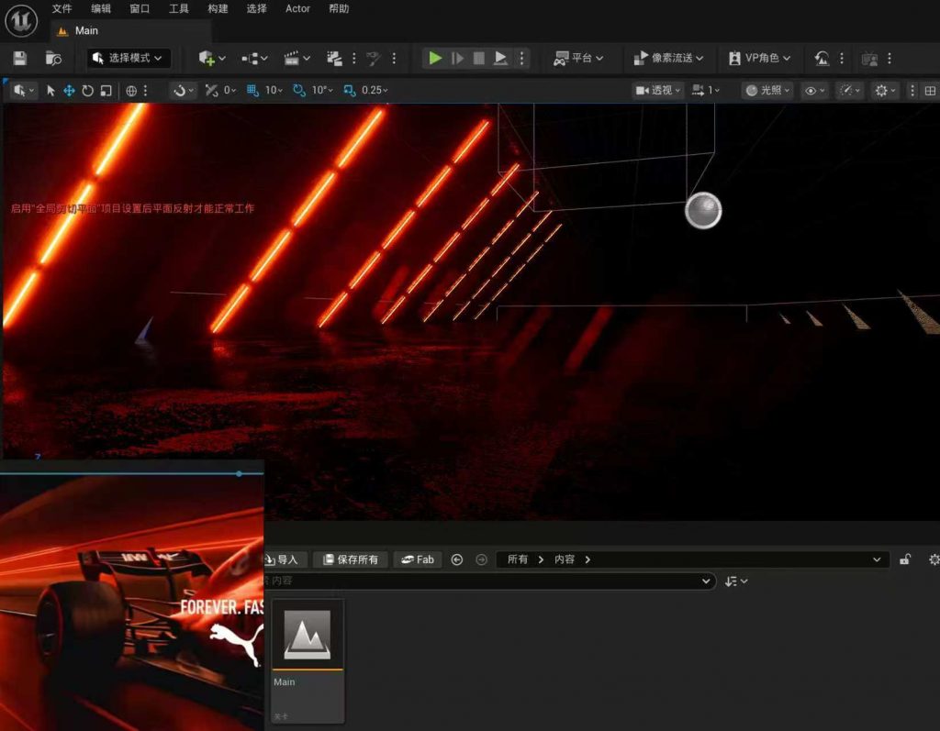
Task: Open the 帮助 menu
Action: (x=339, y=8)
